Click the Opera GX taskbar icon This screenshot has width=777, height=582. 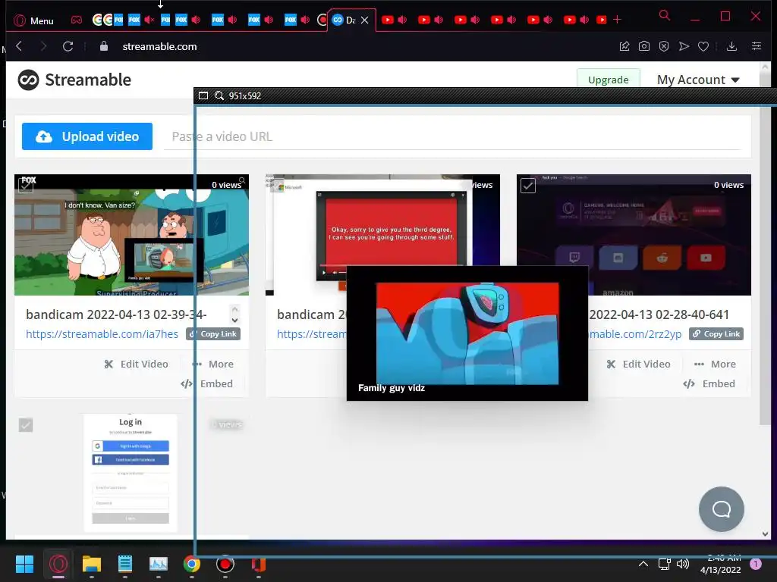pyautogui.click(x=58, y=564)
